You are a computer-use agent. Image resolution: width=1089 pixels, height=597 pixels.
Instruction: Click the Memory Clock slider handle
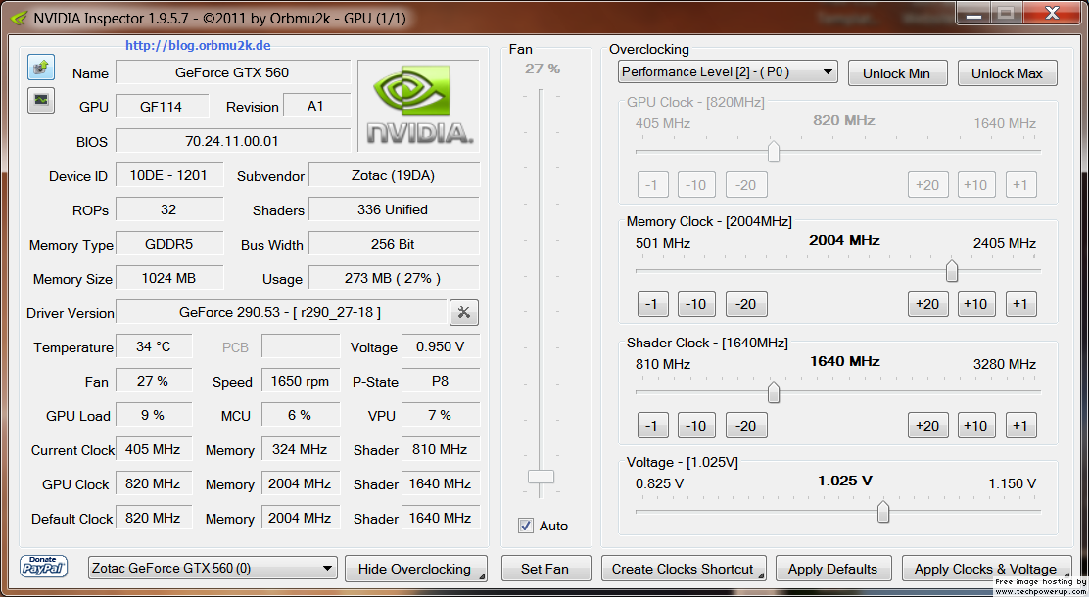(x=952, y=271)
